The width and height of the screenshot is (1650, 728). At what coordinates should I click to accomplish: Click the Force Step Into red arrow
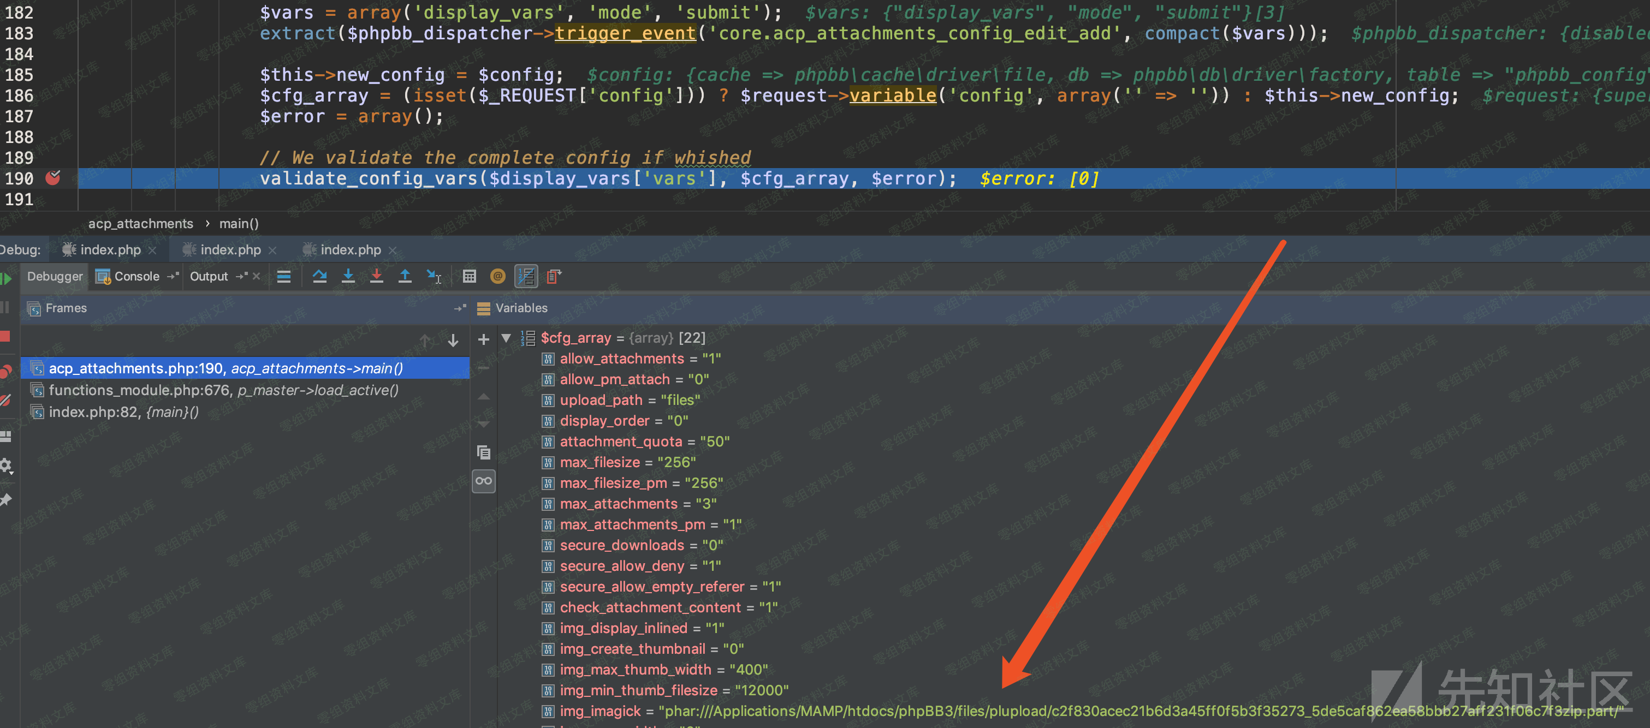[377, 276]
